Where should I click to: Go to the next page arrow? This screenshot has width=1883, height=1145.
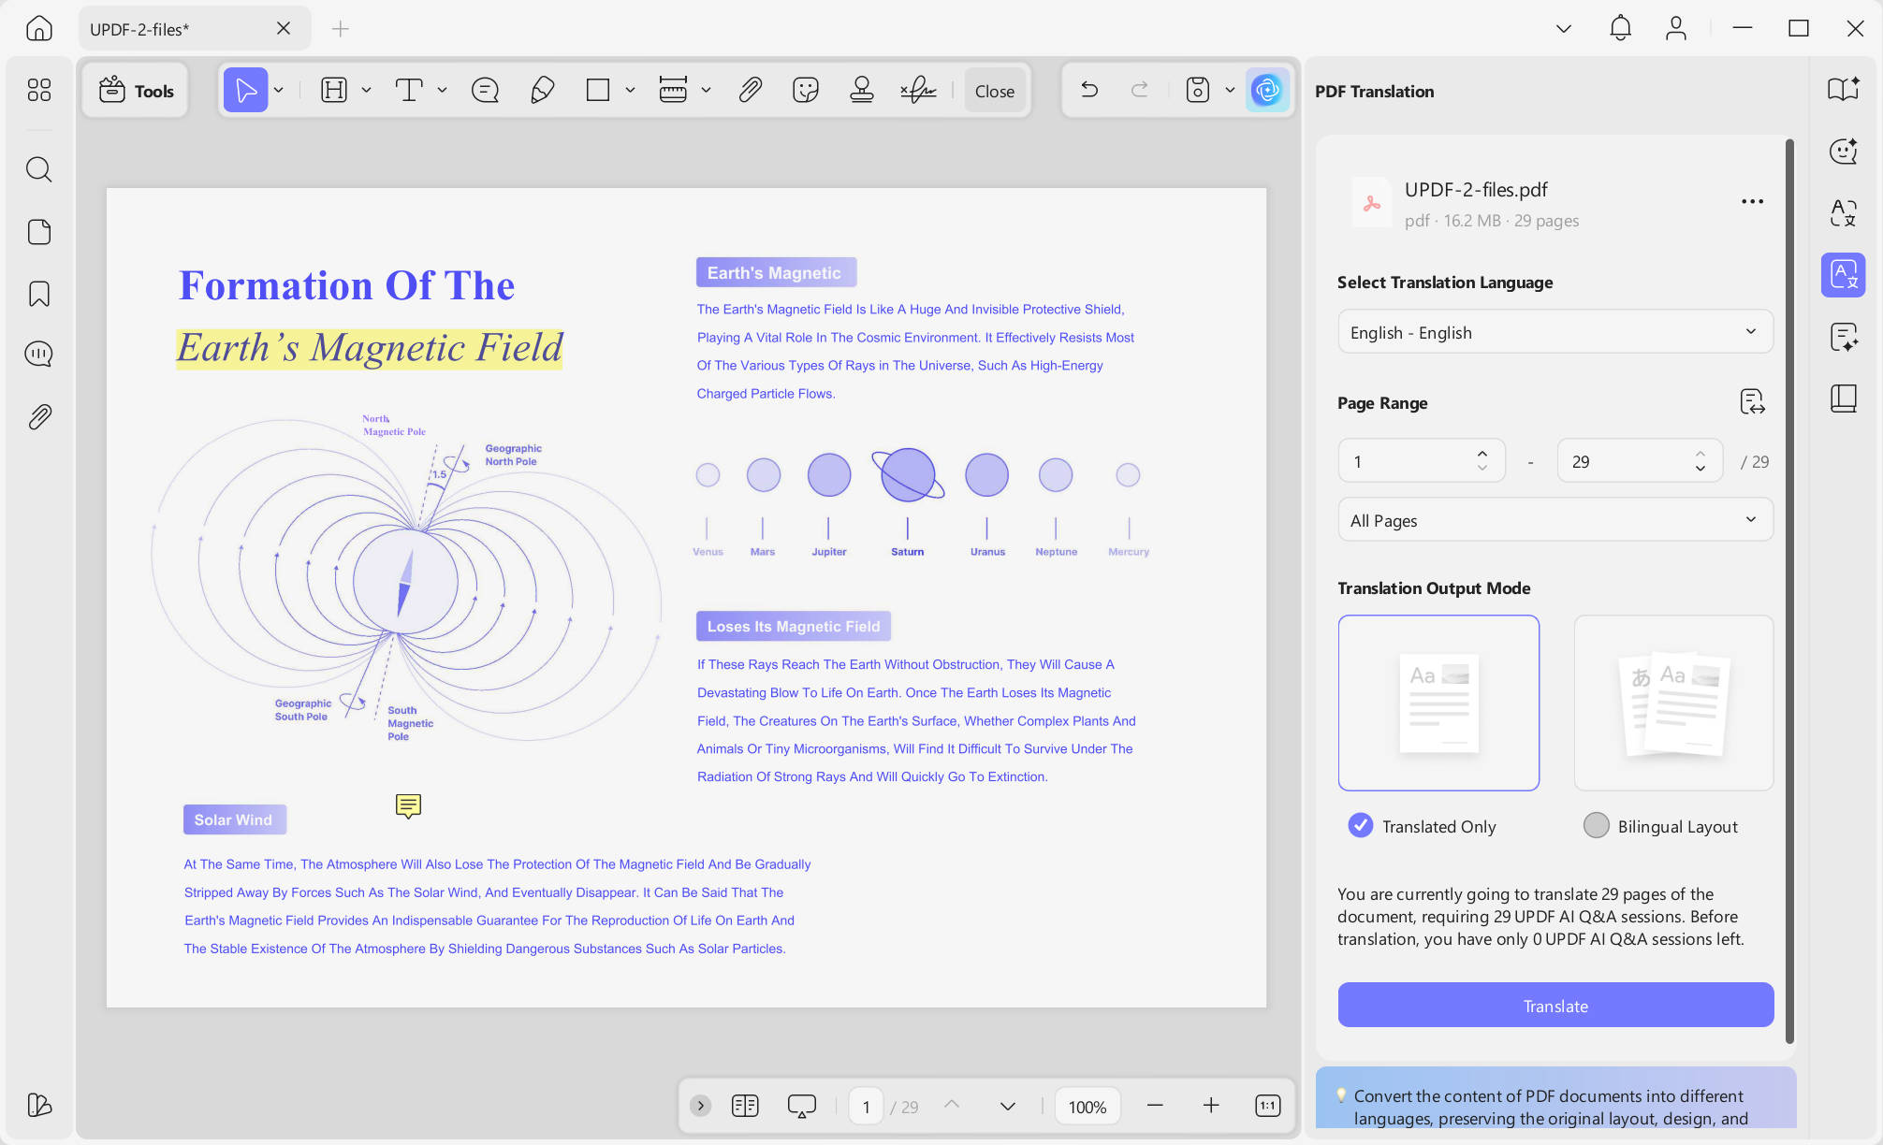tap(1007, 1106)
